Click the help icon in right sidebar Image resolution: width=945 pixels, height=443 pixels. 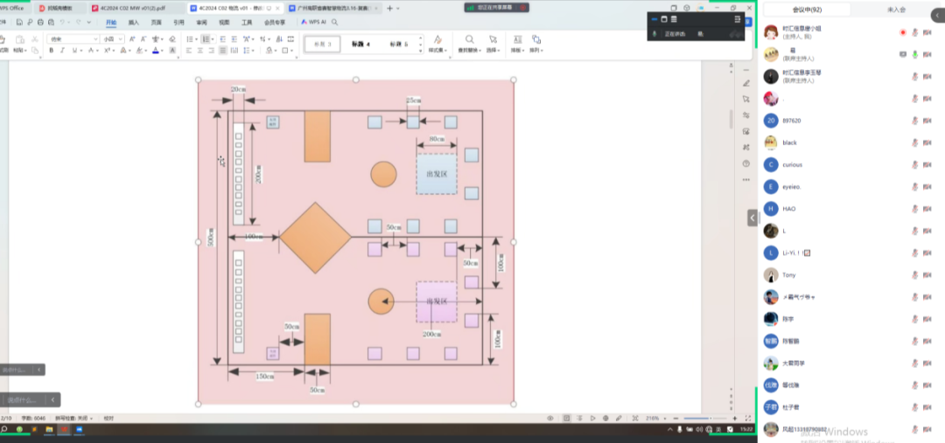click(745, 163)
